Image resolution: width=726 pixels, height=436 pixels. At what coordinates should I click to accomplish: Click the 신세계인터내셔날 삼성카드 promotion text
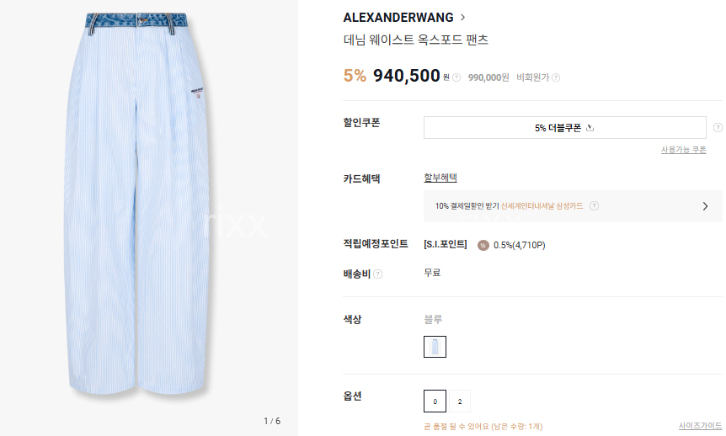click(x=542, y=206)
